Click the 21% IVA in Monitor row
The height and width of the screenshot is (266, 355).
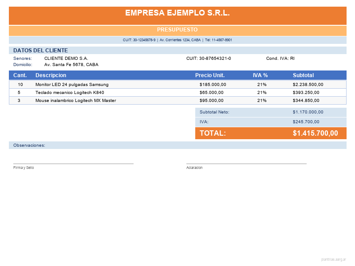tap(262, 85)
